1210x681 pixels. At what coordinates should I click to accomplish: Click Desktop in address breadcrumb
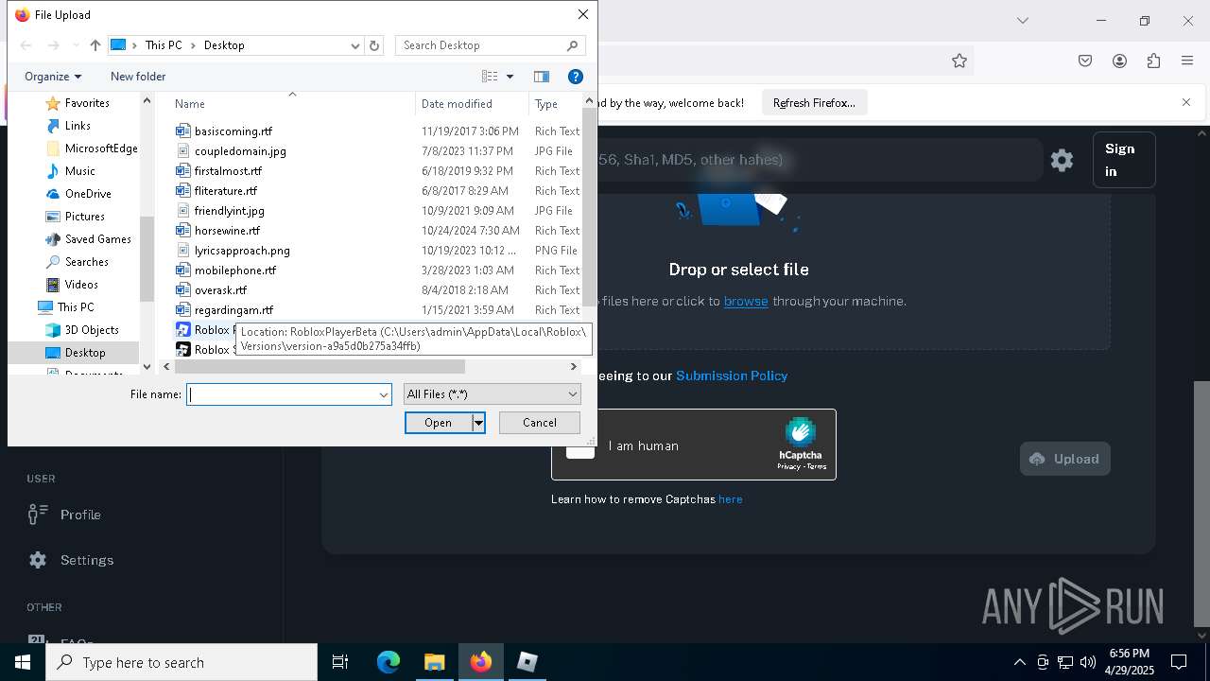224,45
